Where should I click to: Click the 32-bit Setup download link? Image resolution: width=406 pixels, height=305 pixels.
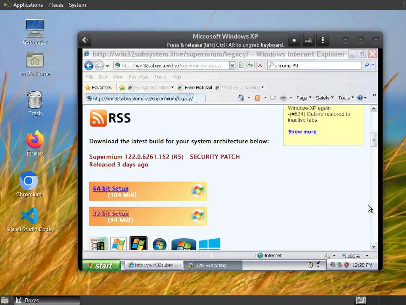[111, 214]
